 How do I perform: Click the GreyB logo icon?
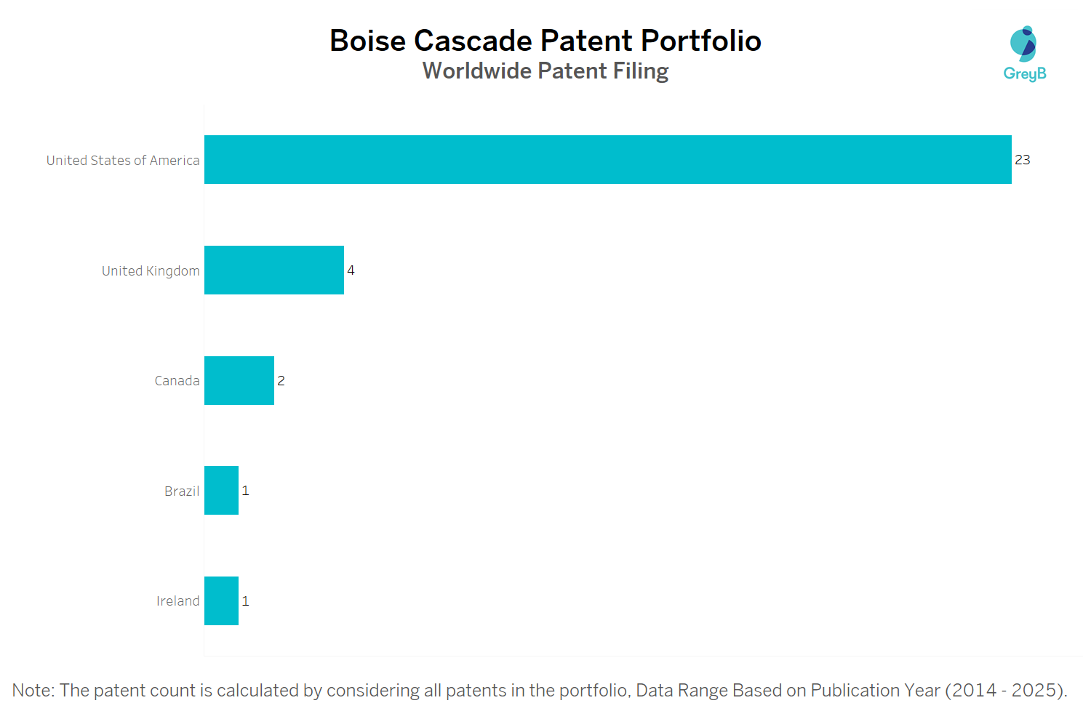tap(1023, 44)
